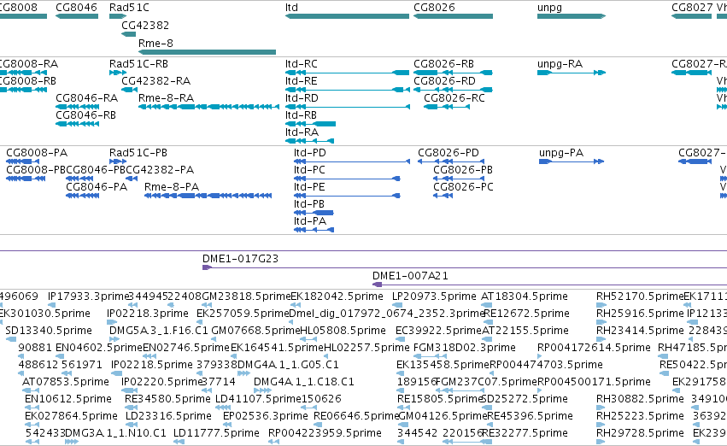This screenshot has width=727, height=446.
Task: Select the IP02218.3prime EST label
Action: tap(148, 314)
